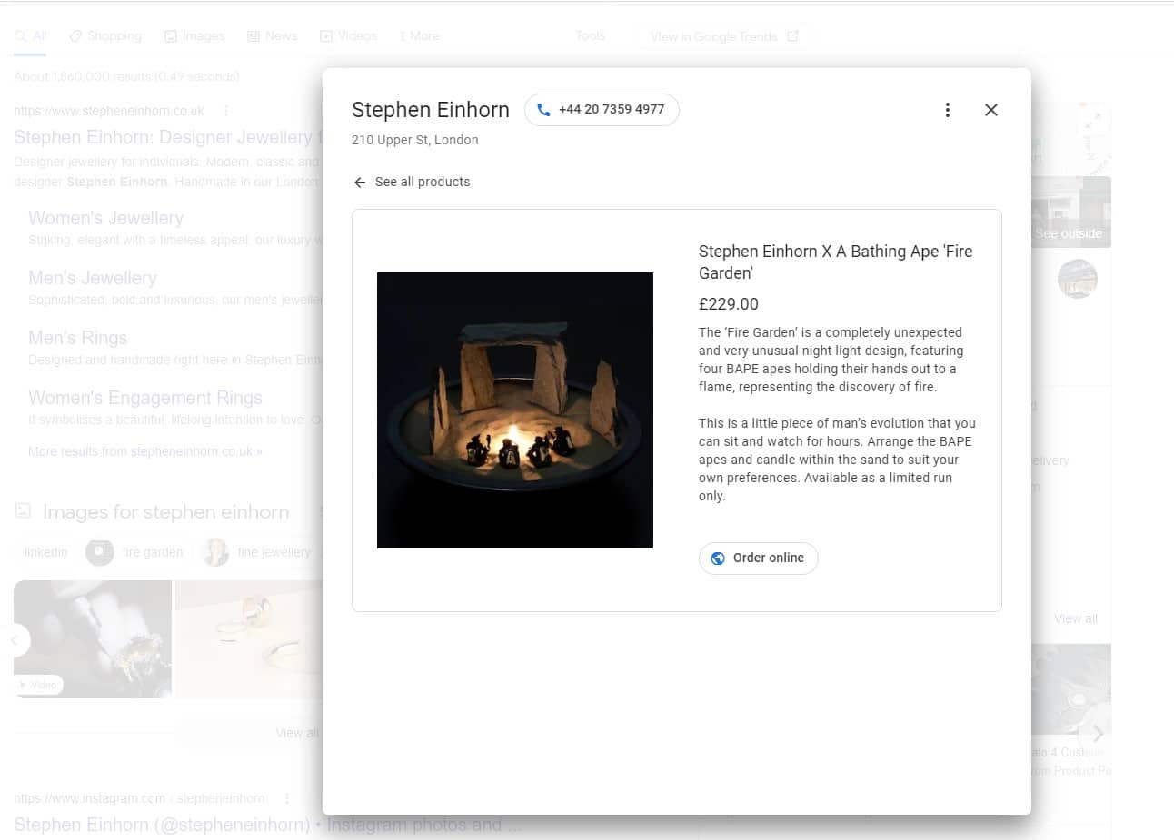Viewport: 1174px width, 840px height.
Task: Click the Order online button
Action: click(759, 558)
